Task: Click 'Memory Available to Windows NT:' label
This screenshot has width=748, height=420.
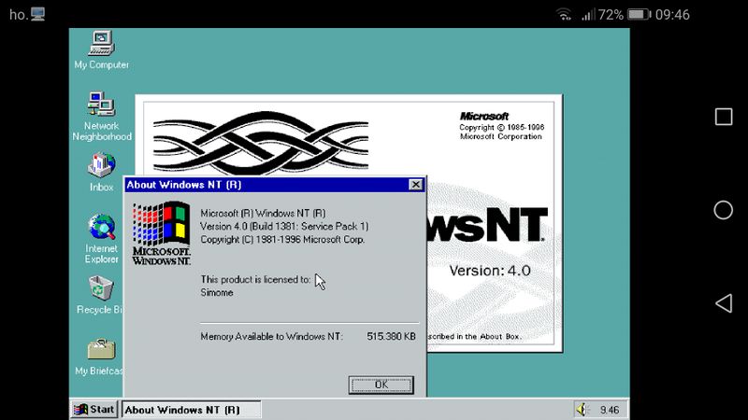Action: pos(271,336)
